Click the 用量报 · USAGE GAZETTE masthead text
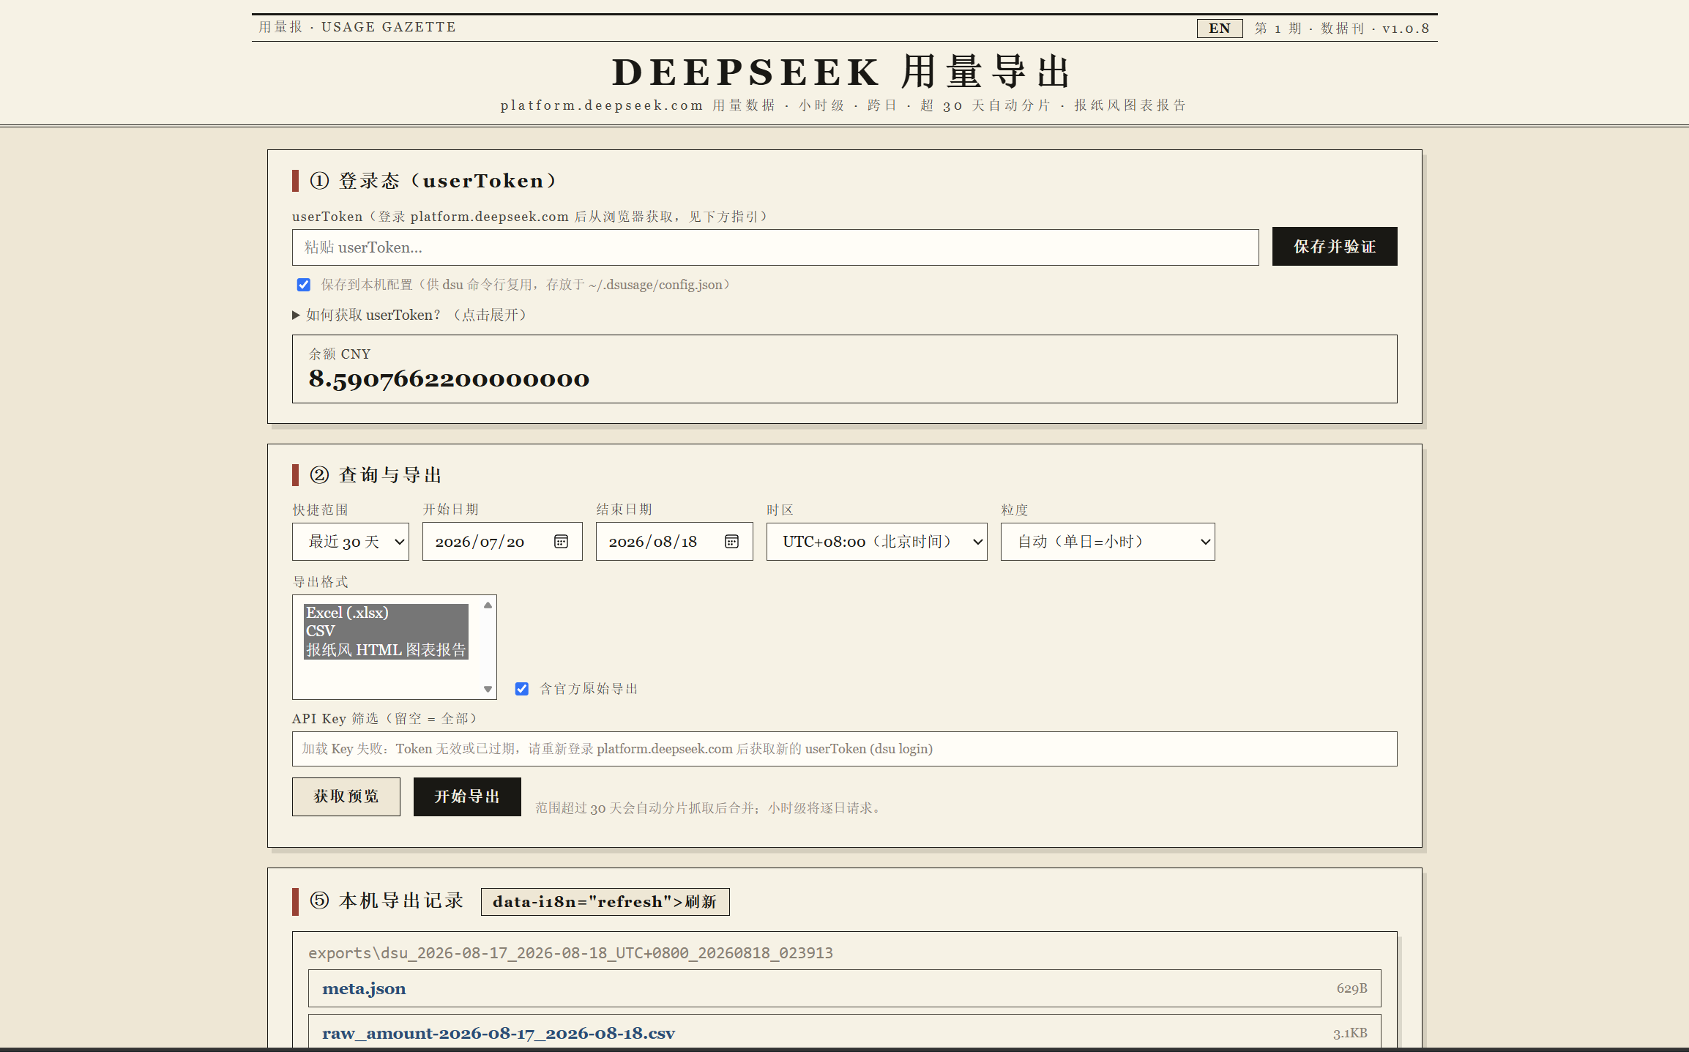 click(357, 27)
